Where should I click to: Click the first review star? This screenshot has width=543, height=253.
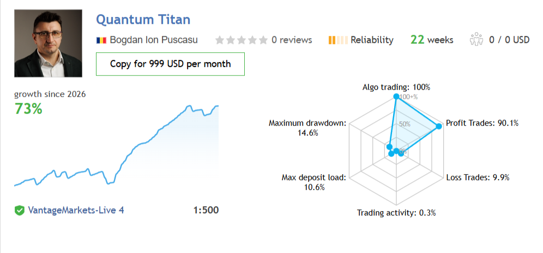219,40
